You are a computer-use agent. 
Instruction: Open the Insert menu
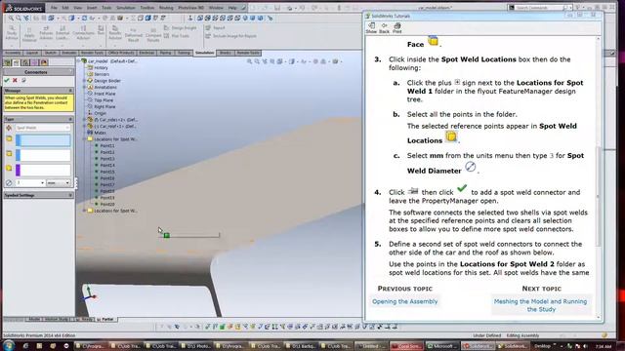(x=92, y=8)
